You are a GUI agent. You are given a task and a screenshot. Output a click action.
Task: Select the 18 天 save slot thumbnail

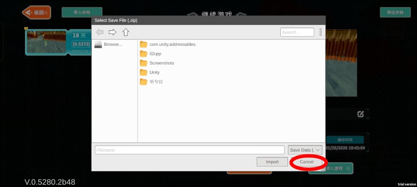click(x=47, y=42)
